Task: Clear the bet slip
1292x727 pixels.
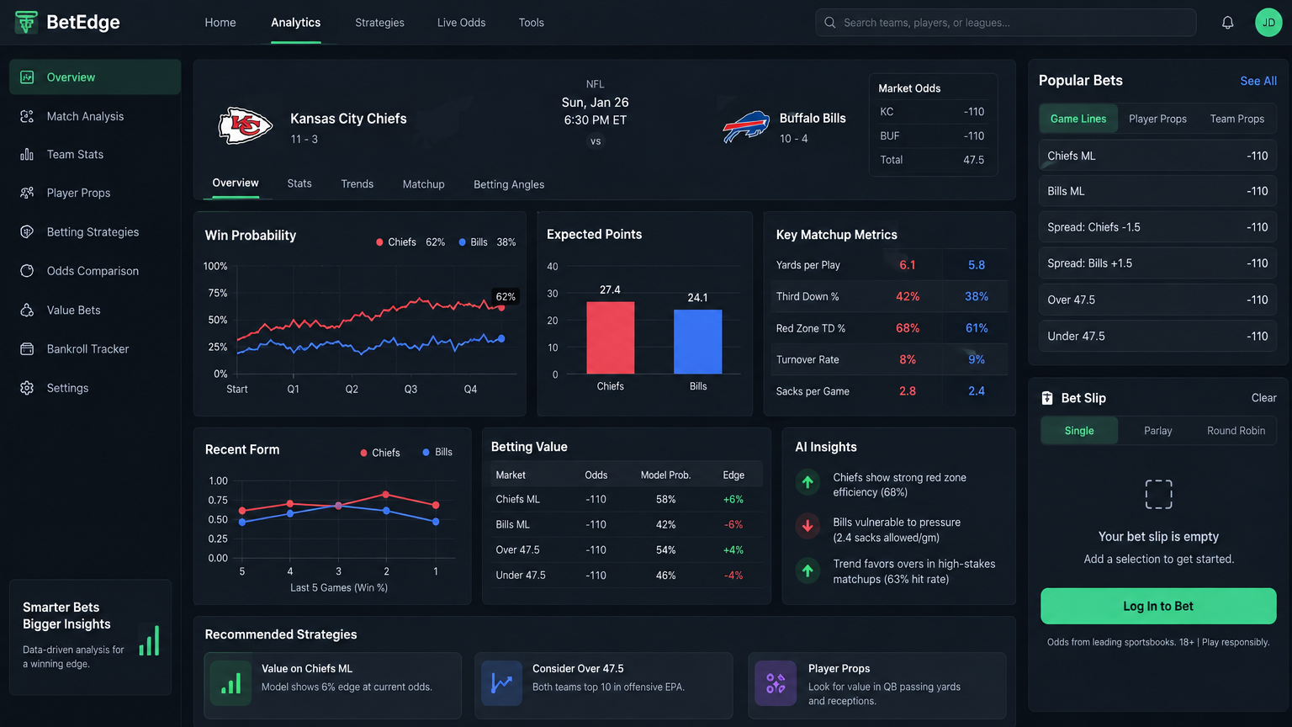Action: tap(1263, 398)
